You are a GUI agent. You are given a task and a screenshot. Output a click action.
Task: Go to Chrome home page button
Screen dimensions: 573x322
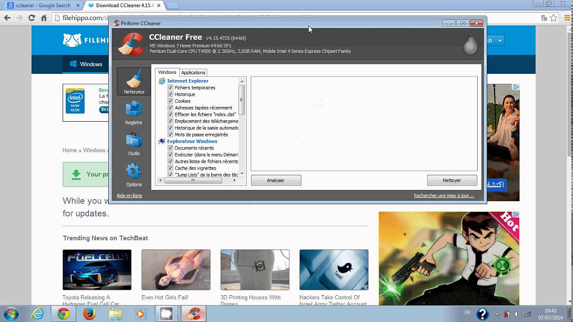(44, 18)
